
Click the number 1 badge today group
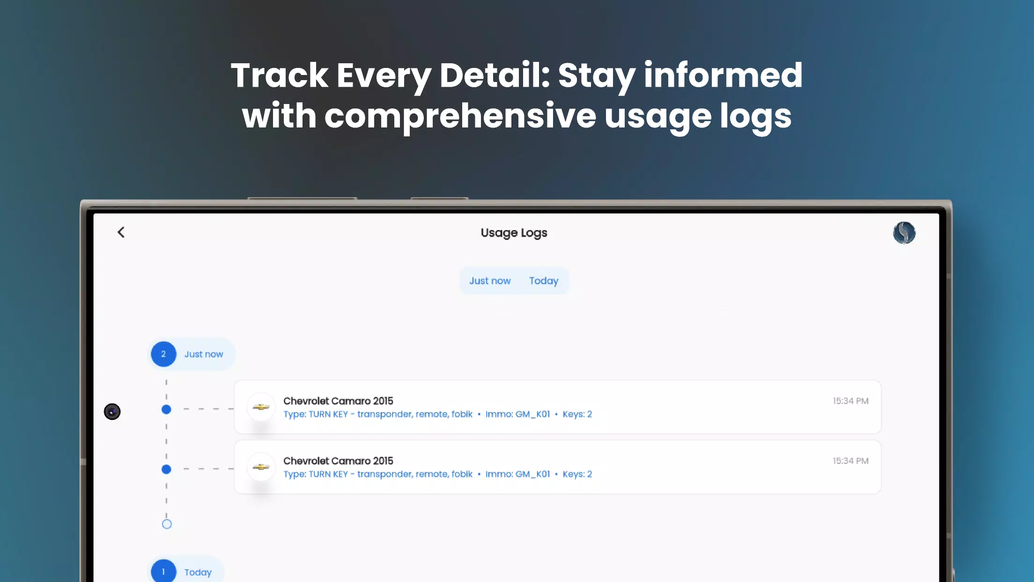tap(162, 572)
